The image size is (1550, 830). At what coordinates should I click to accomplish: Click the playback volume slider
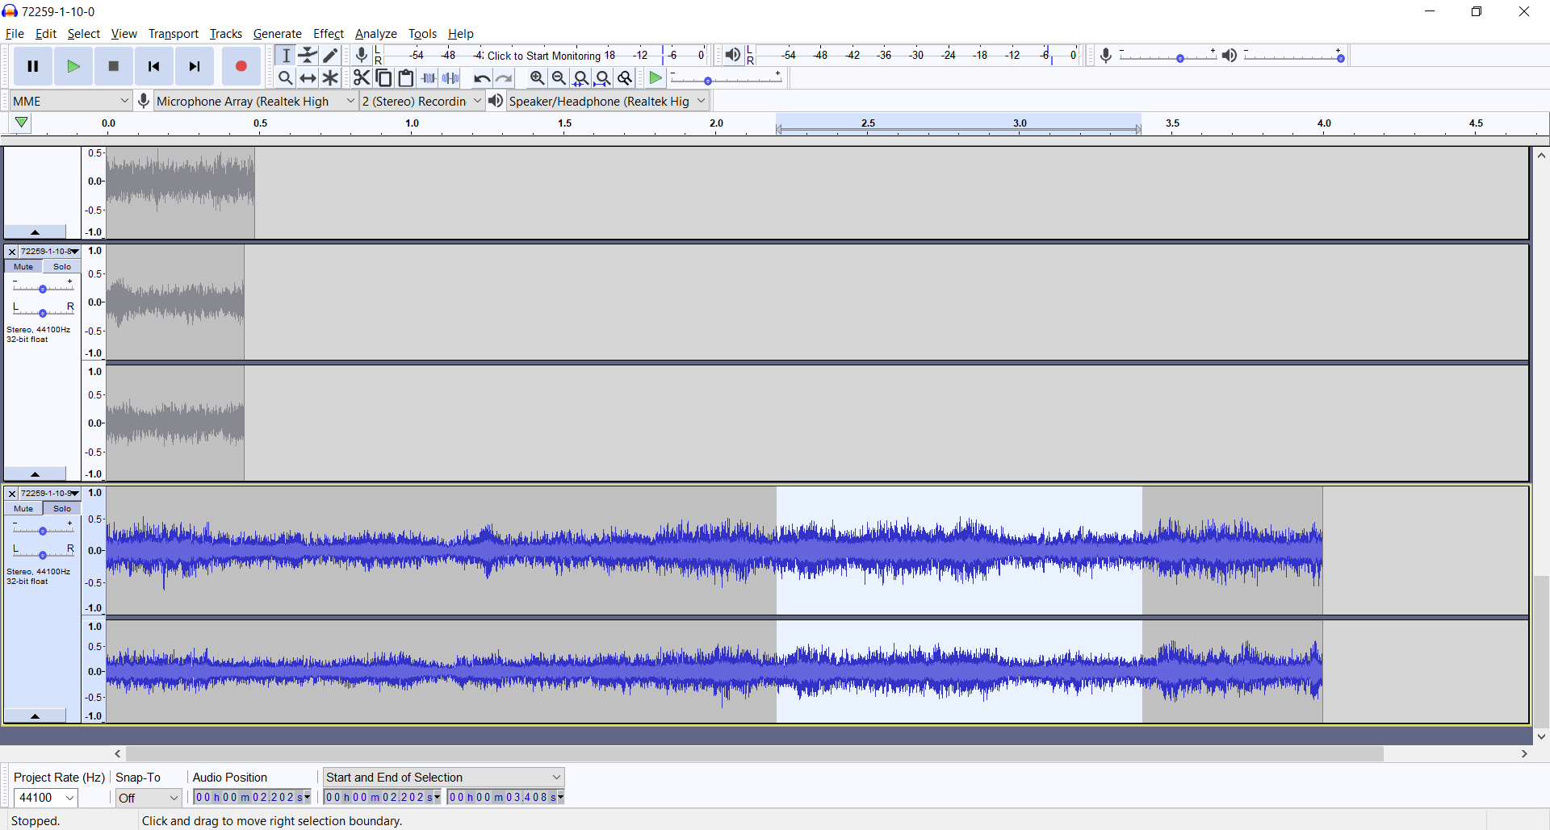pos(1294,56)
